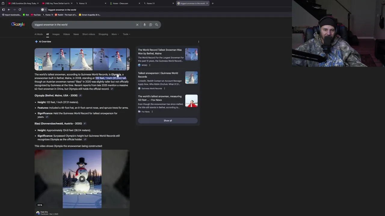Viewport: 385px width, 216px height.
Task: Open Tallest snowperson Guinness World Records link
Action: [158, 75]
